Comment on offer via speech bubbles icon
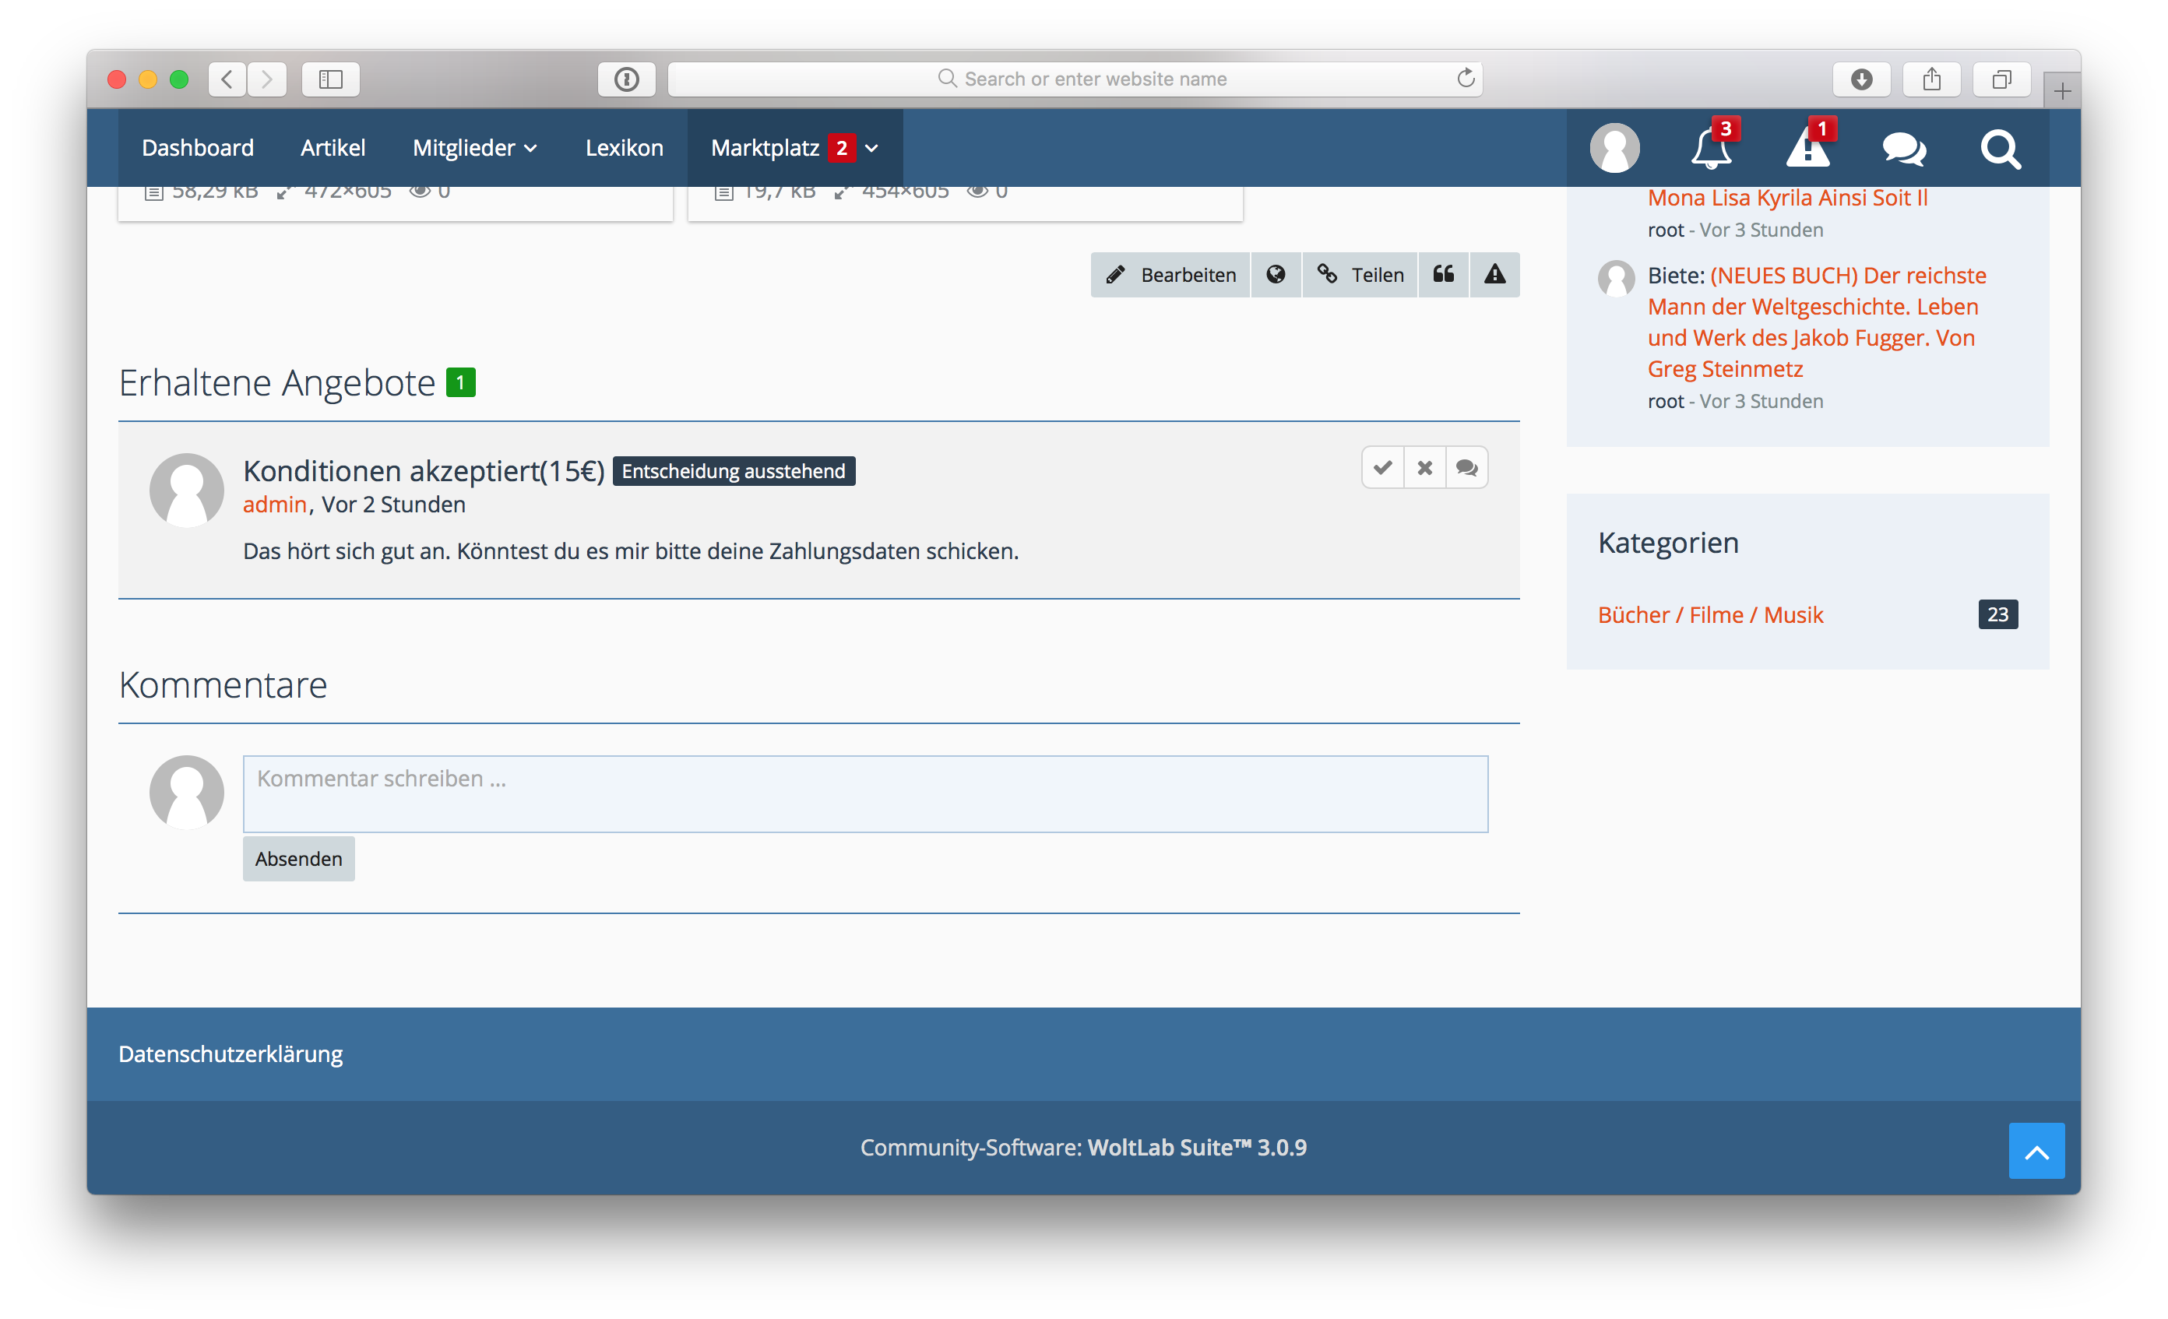 [1466, 467]
